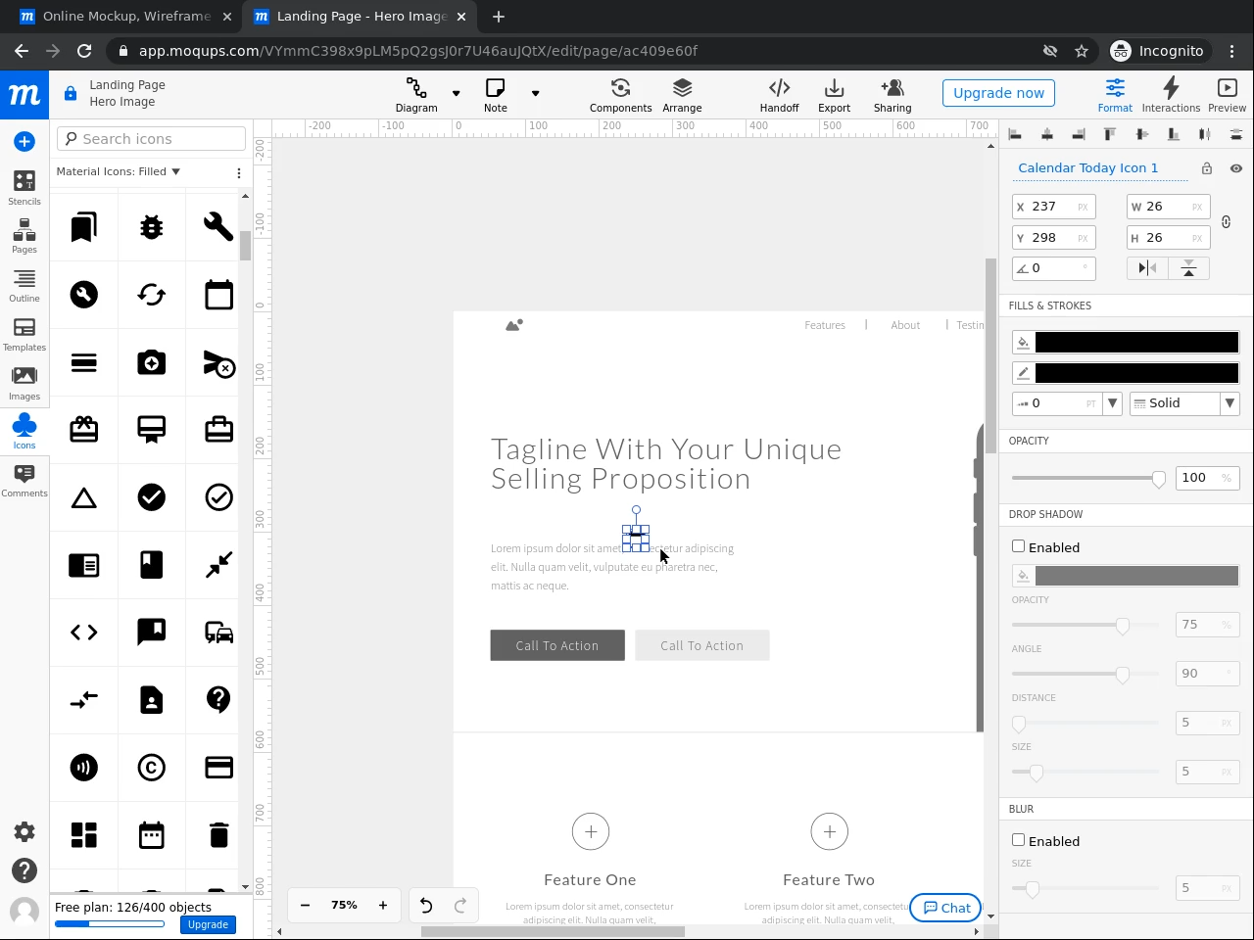Open the Chat button

point(946,908)
